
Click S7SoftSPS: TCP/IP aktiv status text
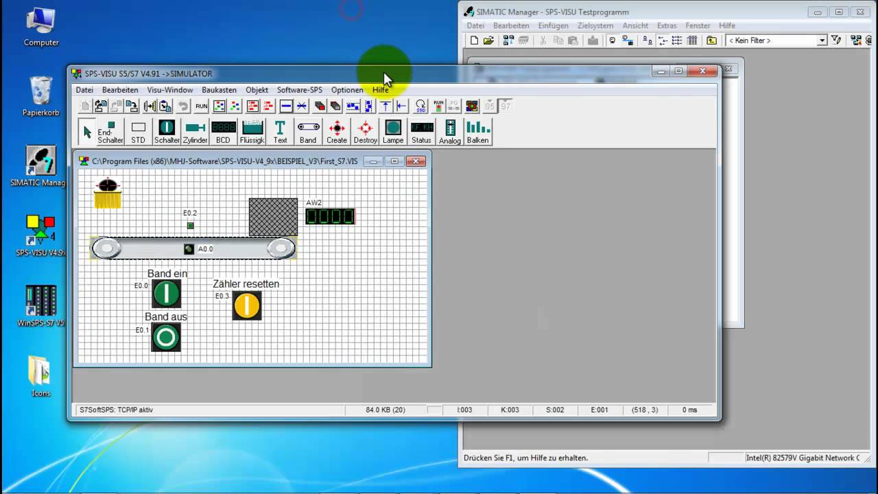coord(117,410)
